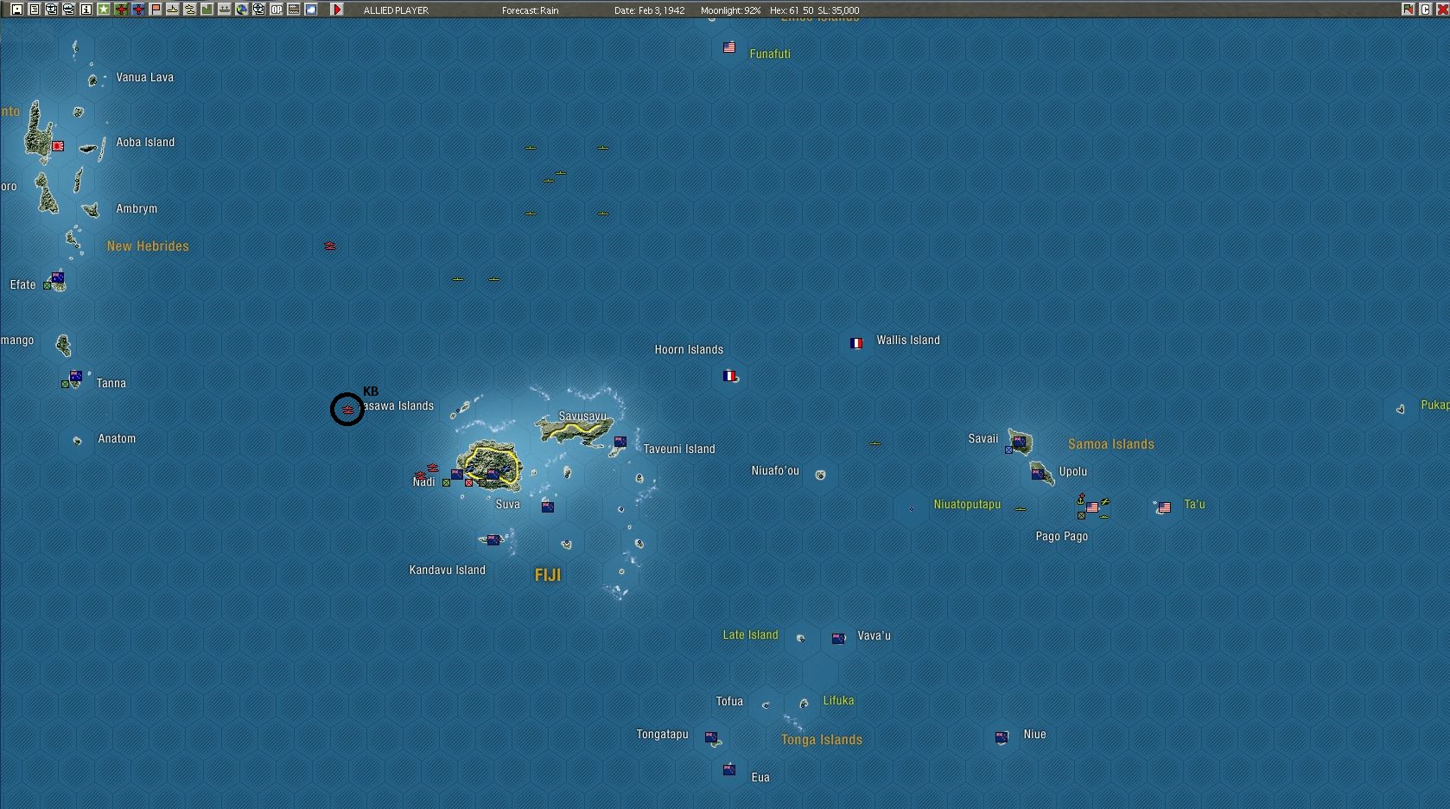Select the Eua base flag
The width and height of the screenshot is (1450, 809).
coord(729,770)
